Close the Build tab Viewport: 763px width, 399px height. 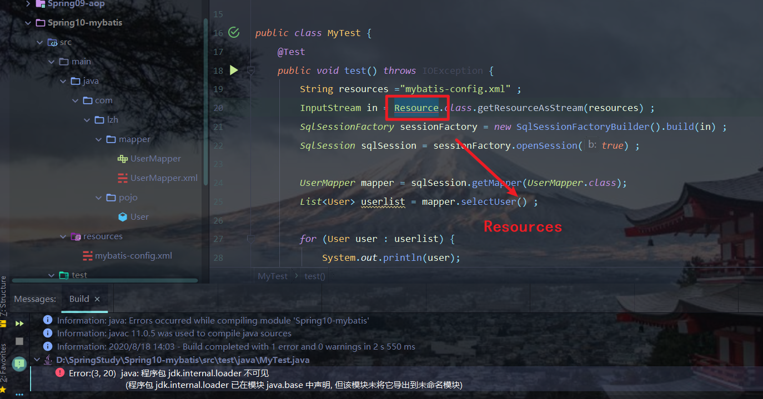(x=97, y=299)
